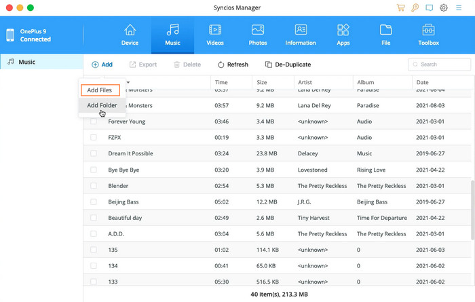Click the Tiny Harvest artist cell
This screenshot has height=302, width=475.
313,218
